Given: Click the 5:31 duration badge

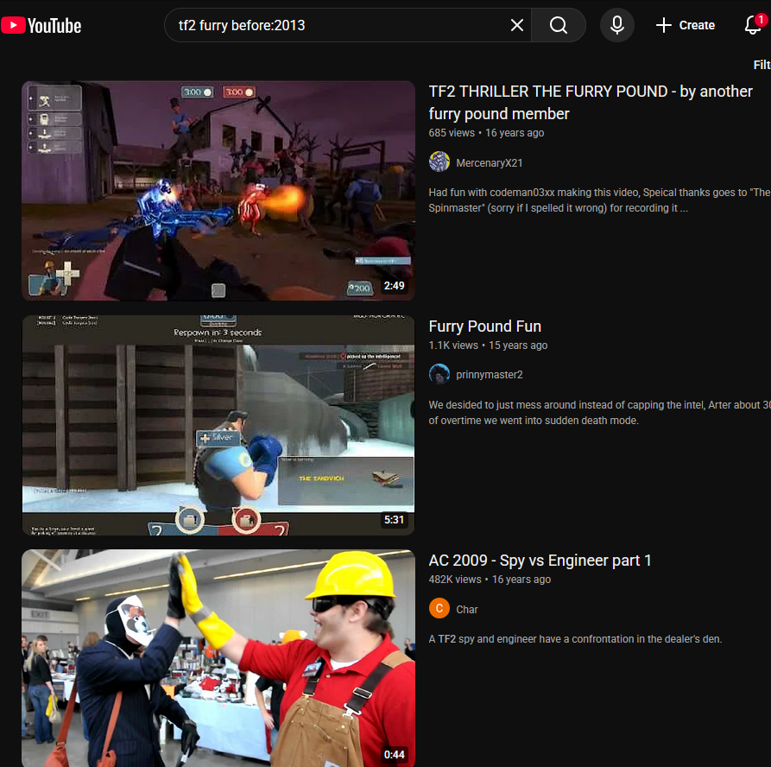Looking at the screenshot, I should 394,520.
